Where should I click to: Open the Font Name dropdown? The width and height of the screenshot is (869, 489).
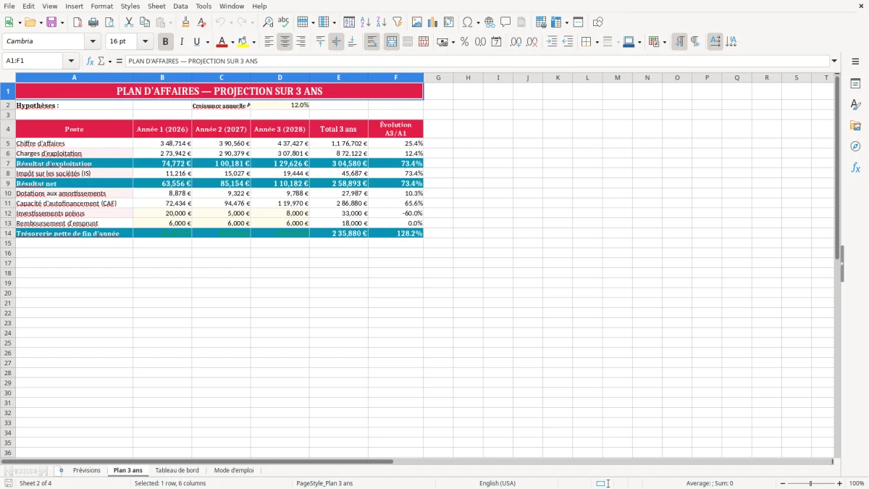coord(93,42)
